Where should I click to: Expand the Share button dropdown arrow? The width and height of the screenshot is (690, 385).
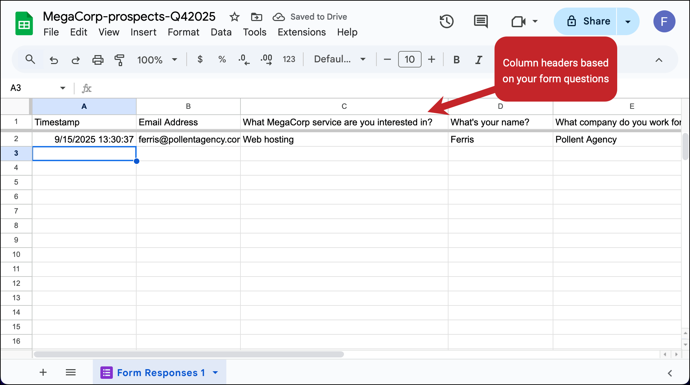[627, 21]
